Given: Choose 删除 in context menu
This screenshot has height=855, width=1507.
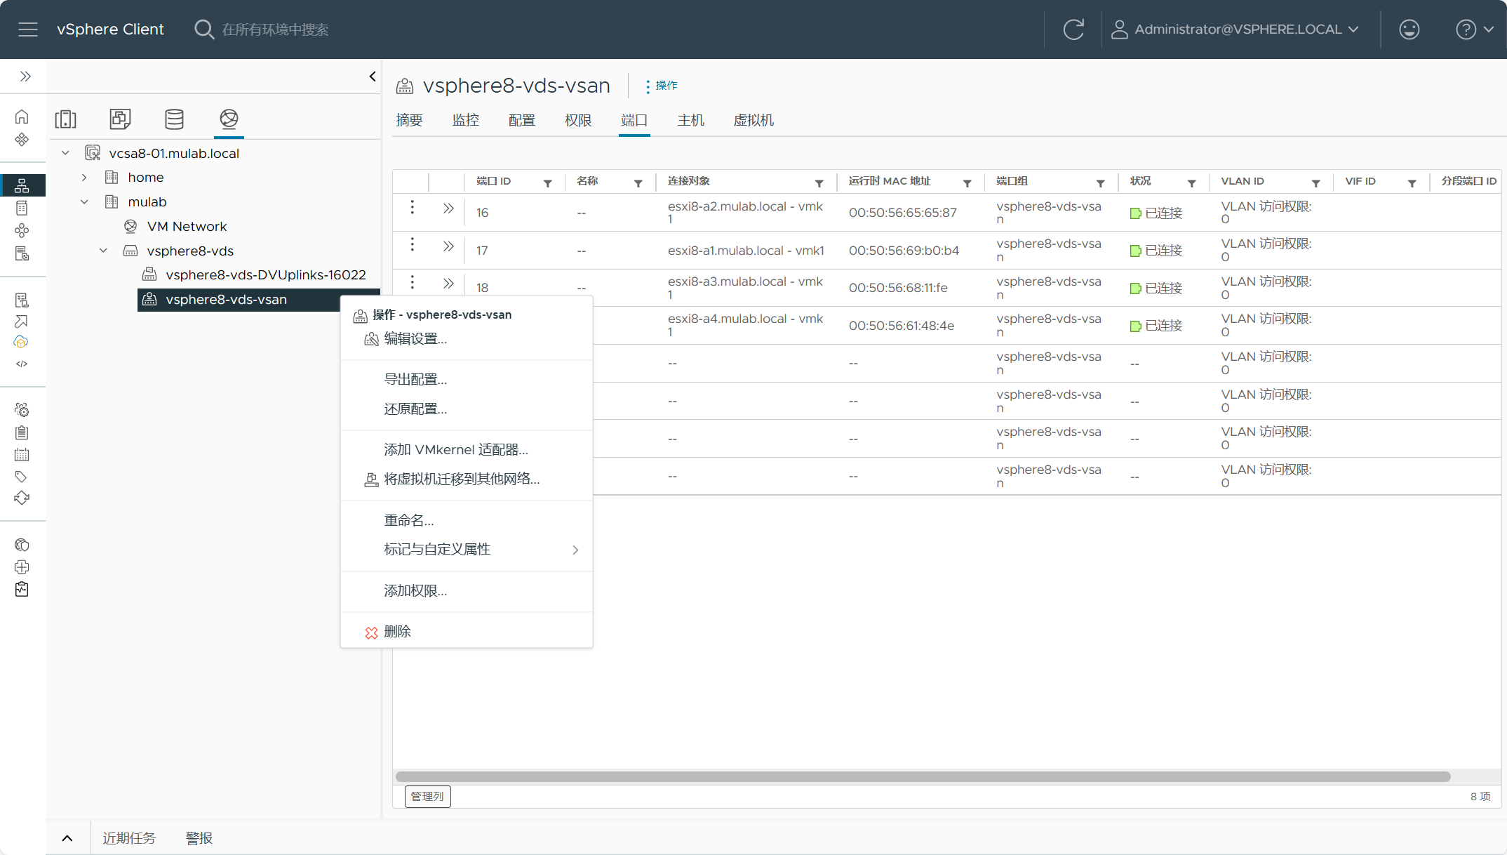Looking at the screenshot, I should tap(467, 632).
